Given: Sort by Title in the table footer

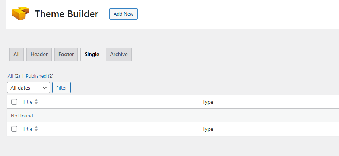Looking at the screenshot, I should tap(28, 129).
